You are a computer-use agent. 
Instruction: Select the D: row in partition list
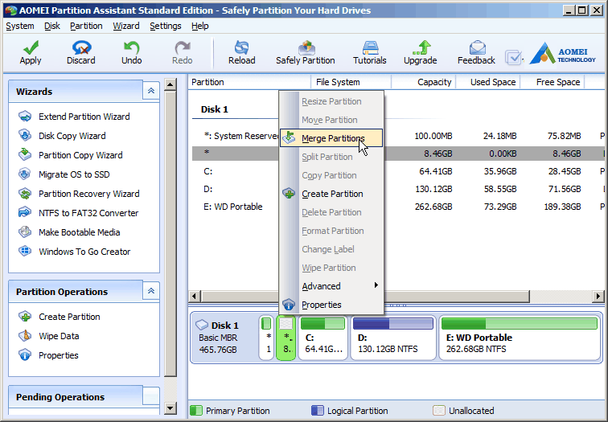pos(398,189)
